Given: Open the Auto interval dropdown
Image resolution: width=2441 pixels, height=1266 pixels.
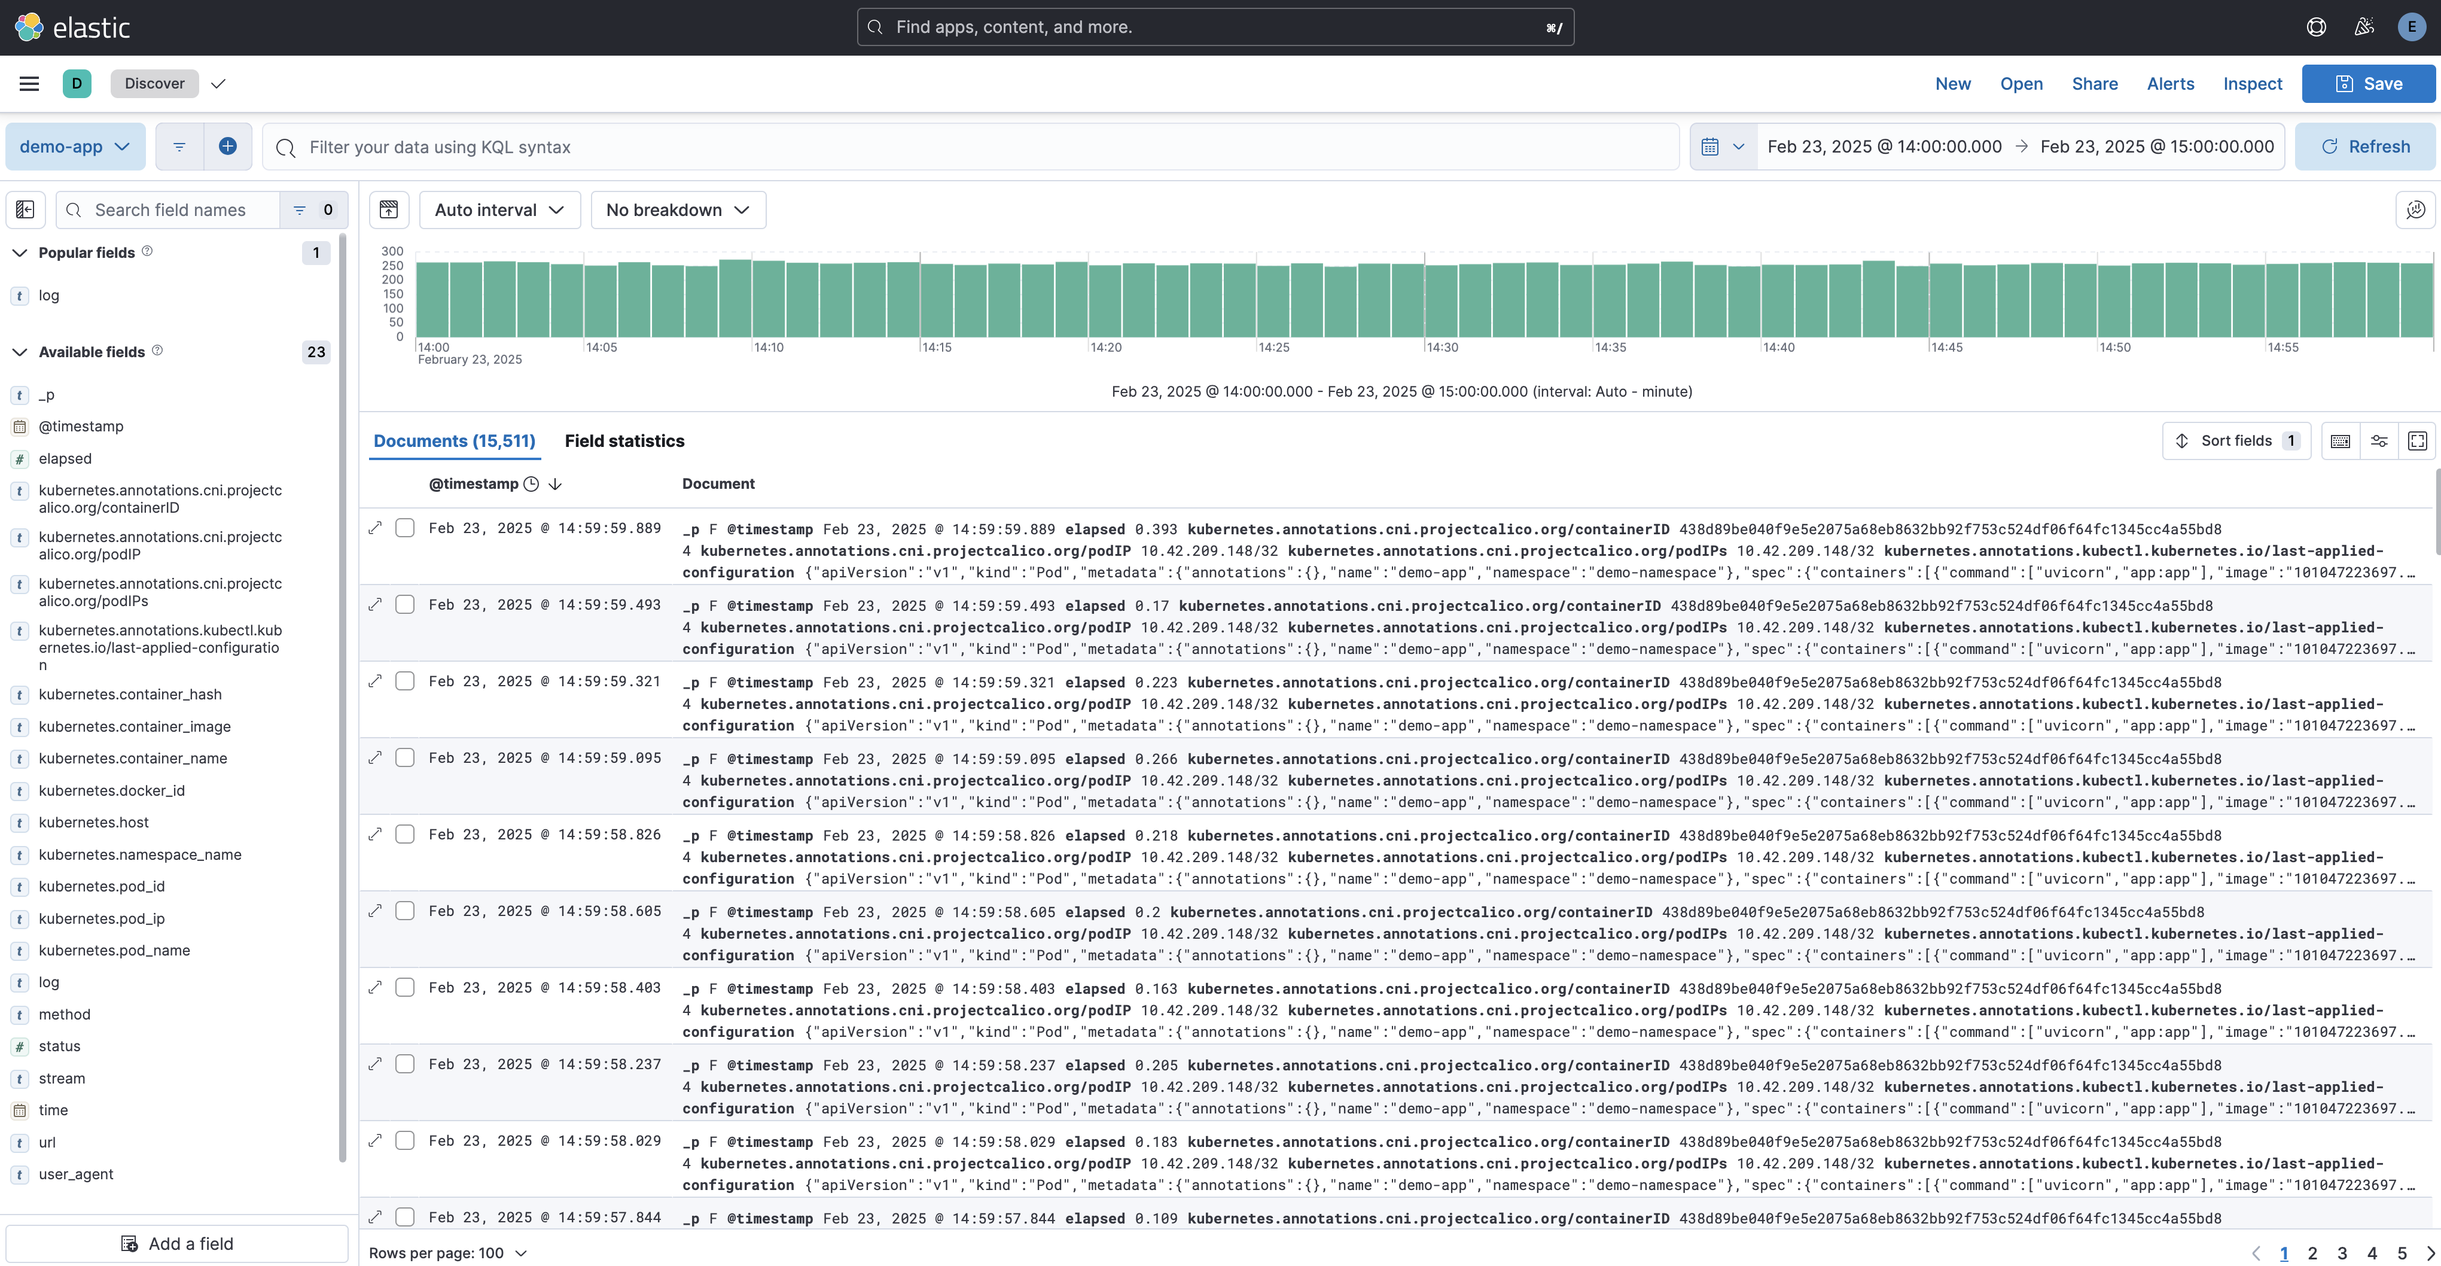Looking at the screenshot, I should tap(499, 209).
